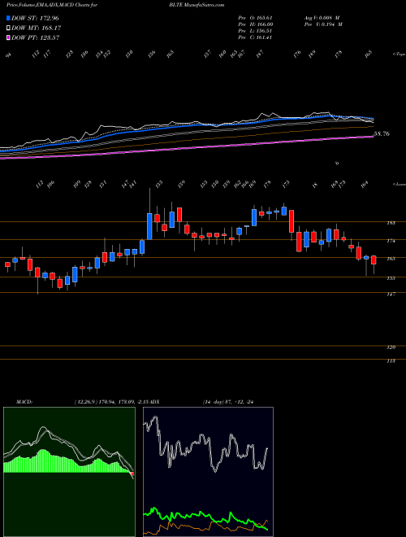Click the '118' price axis label
Screen dimensions: 406x537
391,361
